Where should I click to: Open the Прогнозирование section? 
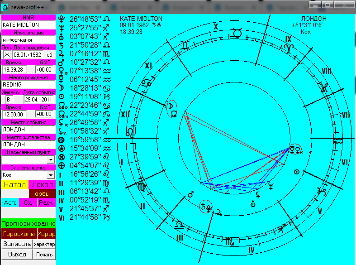pos(28,223)
